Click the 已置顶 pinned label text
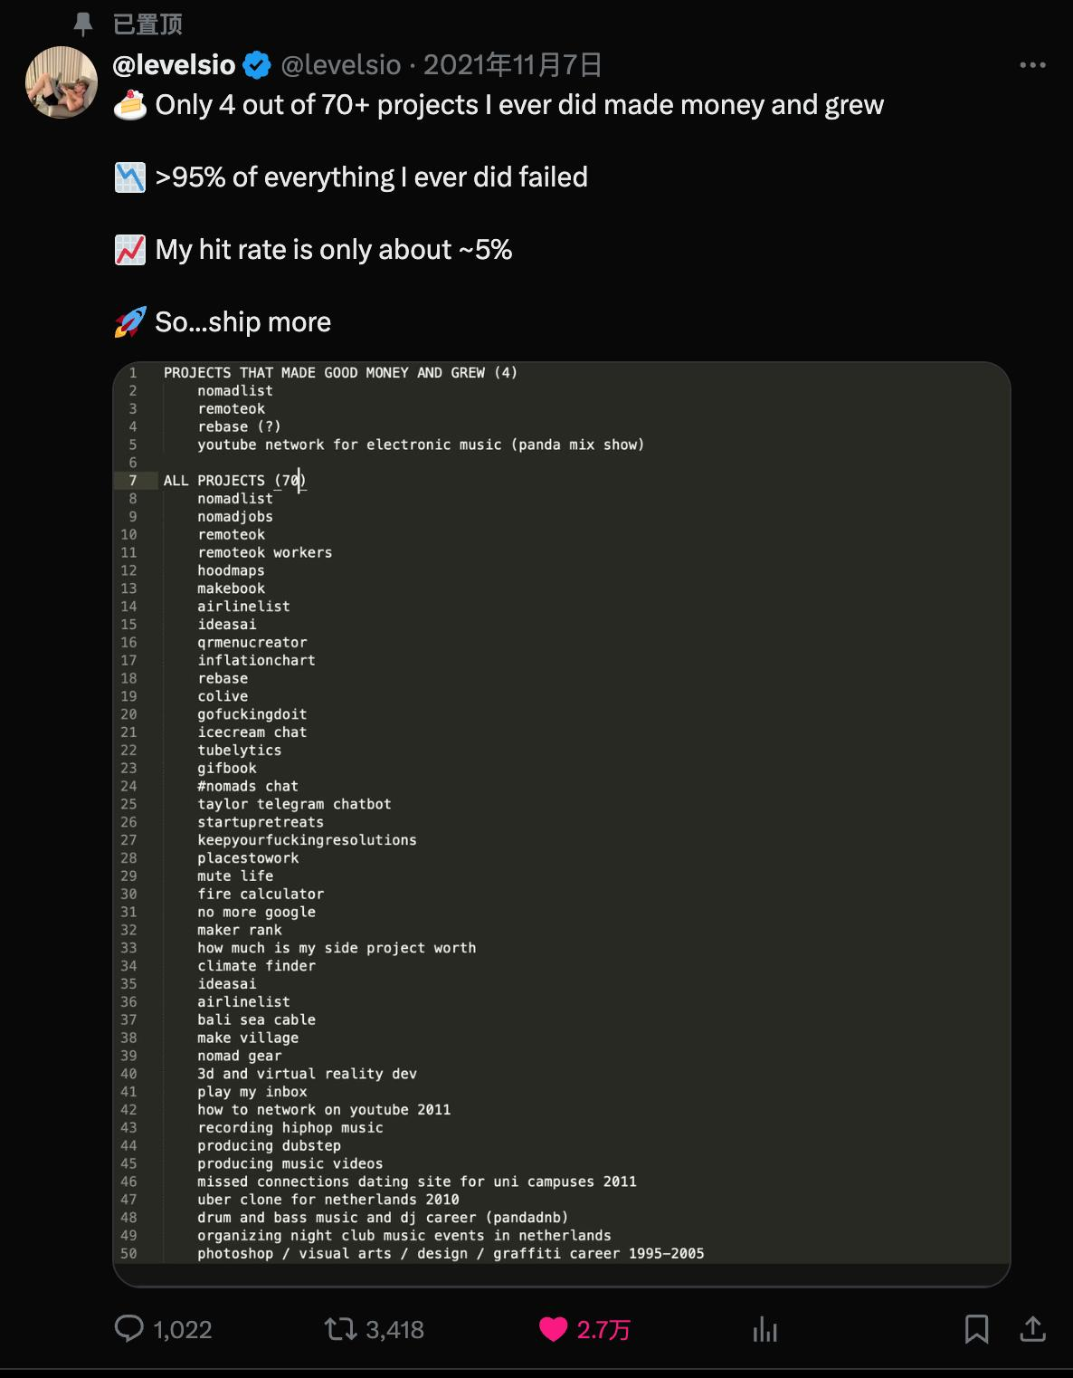The width and height of the screenshot is (1073, 1378). click(147, 24)
